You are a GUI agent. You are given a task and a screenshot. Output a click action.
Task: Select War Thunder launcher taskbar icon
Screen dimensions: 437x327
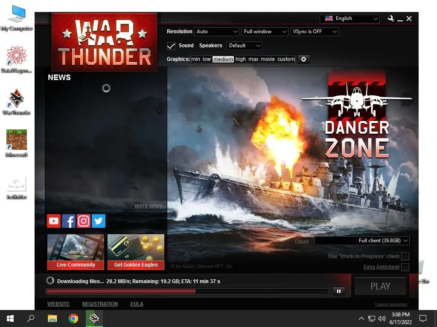tap(94, 318)
